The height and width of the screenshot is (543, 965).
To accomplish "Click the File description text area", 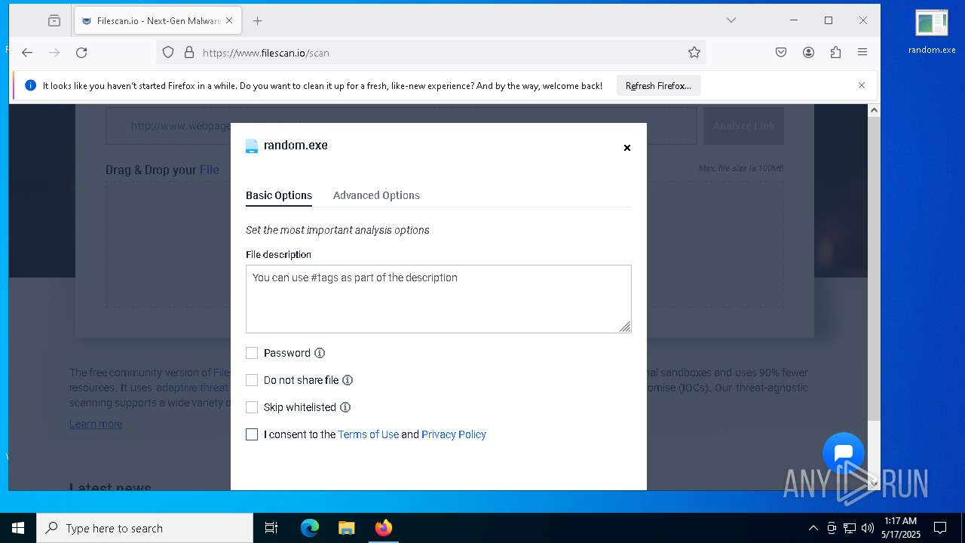I will 439,299.
